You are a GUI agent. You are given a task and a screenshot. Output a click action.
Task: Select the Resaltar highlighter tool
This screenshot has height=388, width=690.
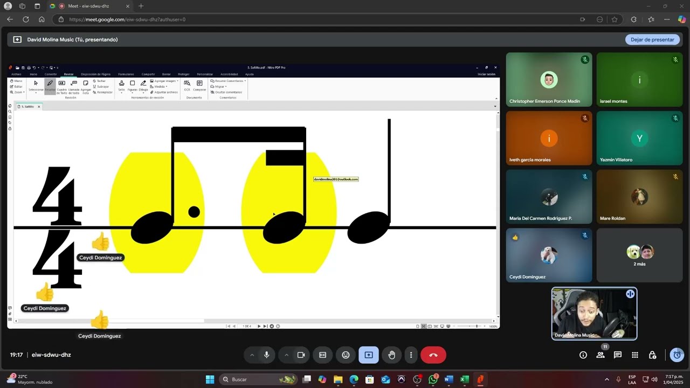[50, 86]
